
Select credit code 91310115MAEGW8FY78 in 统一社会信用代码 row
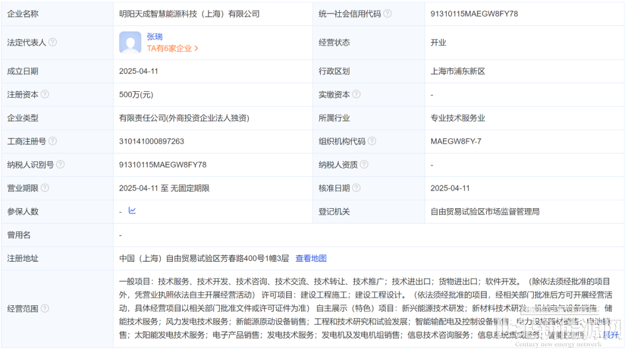point(474,14)
